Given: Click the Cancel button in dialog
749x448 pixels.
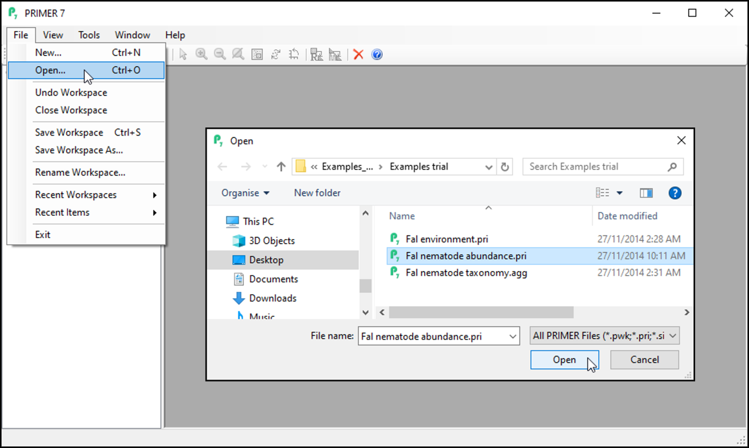Looking at the screenshot, I should pos(645,360).
